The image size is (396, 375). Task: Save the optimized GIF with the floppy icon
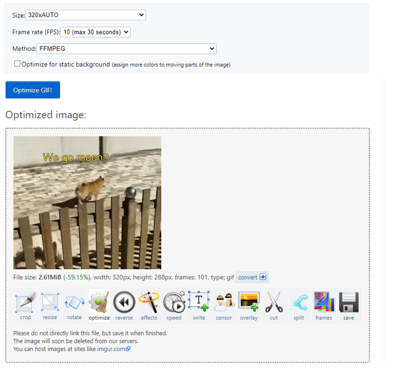point(349,305)
